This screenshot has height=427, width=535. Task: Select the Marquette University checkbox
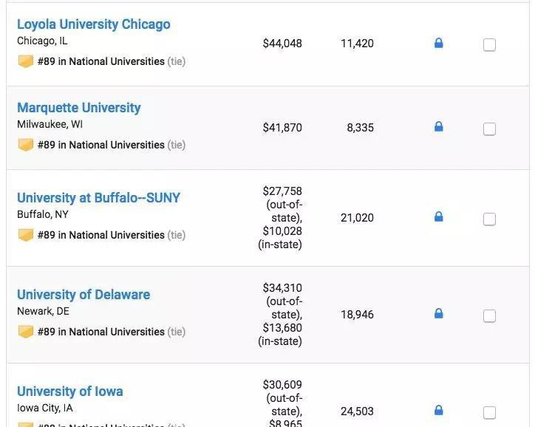click(x=489, y=129)
